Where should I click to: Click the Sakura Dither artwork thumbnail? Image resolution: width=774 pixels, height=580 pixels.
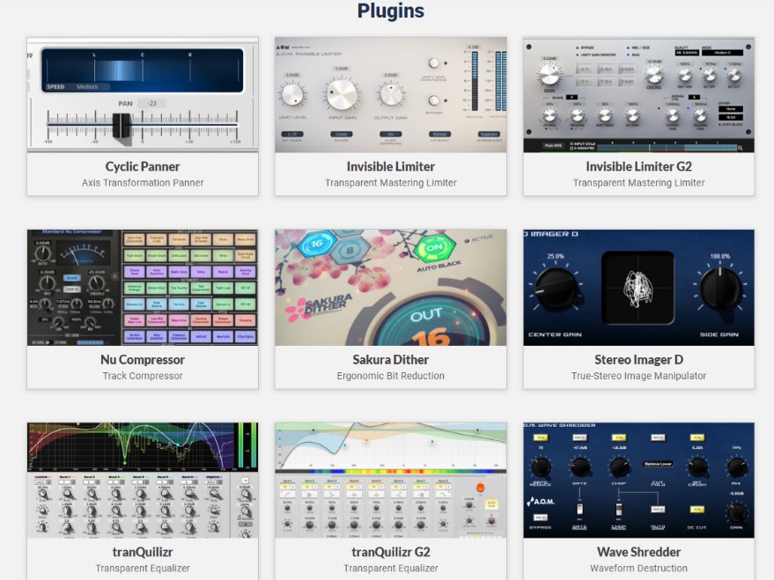[390, 287]
